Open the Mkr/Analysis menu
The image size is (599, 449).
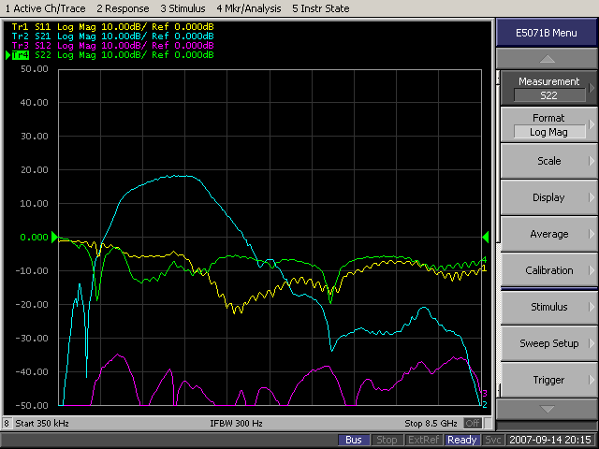pyautogui.click(x=247, y=8)
